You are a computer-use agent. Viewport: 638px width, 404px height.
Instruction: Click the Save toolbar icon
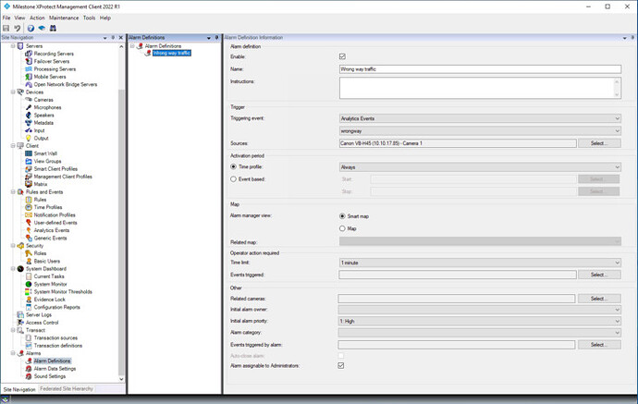pyautogui.click(x=6, y=28)
